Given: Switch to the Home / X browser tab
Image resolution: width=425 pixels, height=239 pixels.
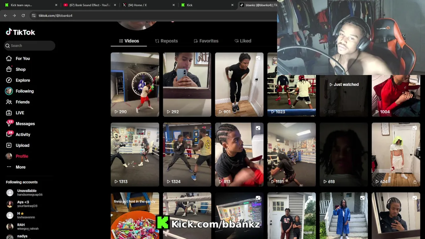Looking at the screenshot, I should click(148, 5).
